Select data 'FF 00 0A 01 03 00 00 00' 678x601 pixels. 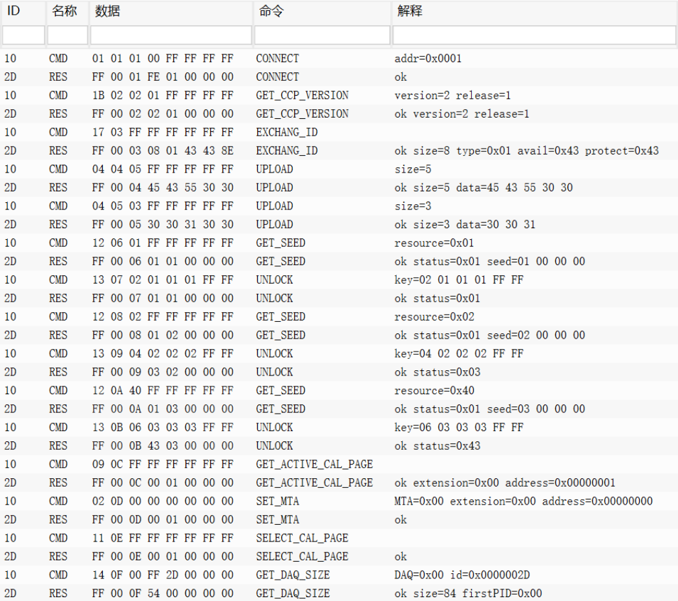click(163, 409)
